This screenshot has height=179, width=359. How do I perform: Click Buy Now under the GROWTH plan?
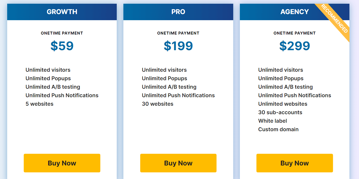(x=62, y=163)
